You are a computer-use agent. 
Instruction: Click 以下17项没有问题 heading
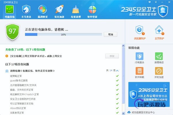17,64
